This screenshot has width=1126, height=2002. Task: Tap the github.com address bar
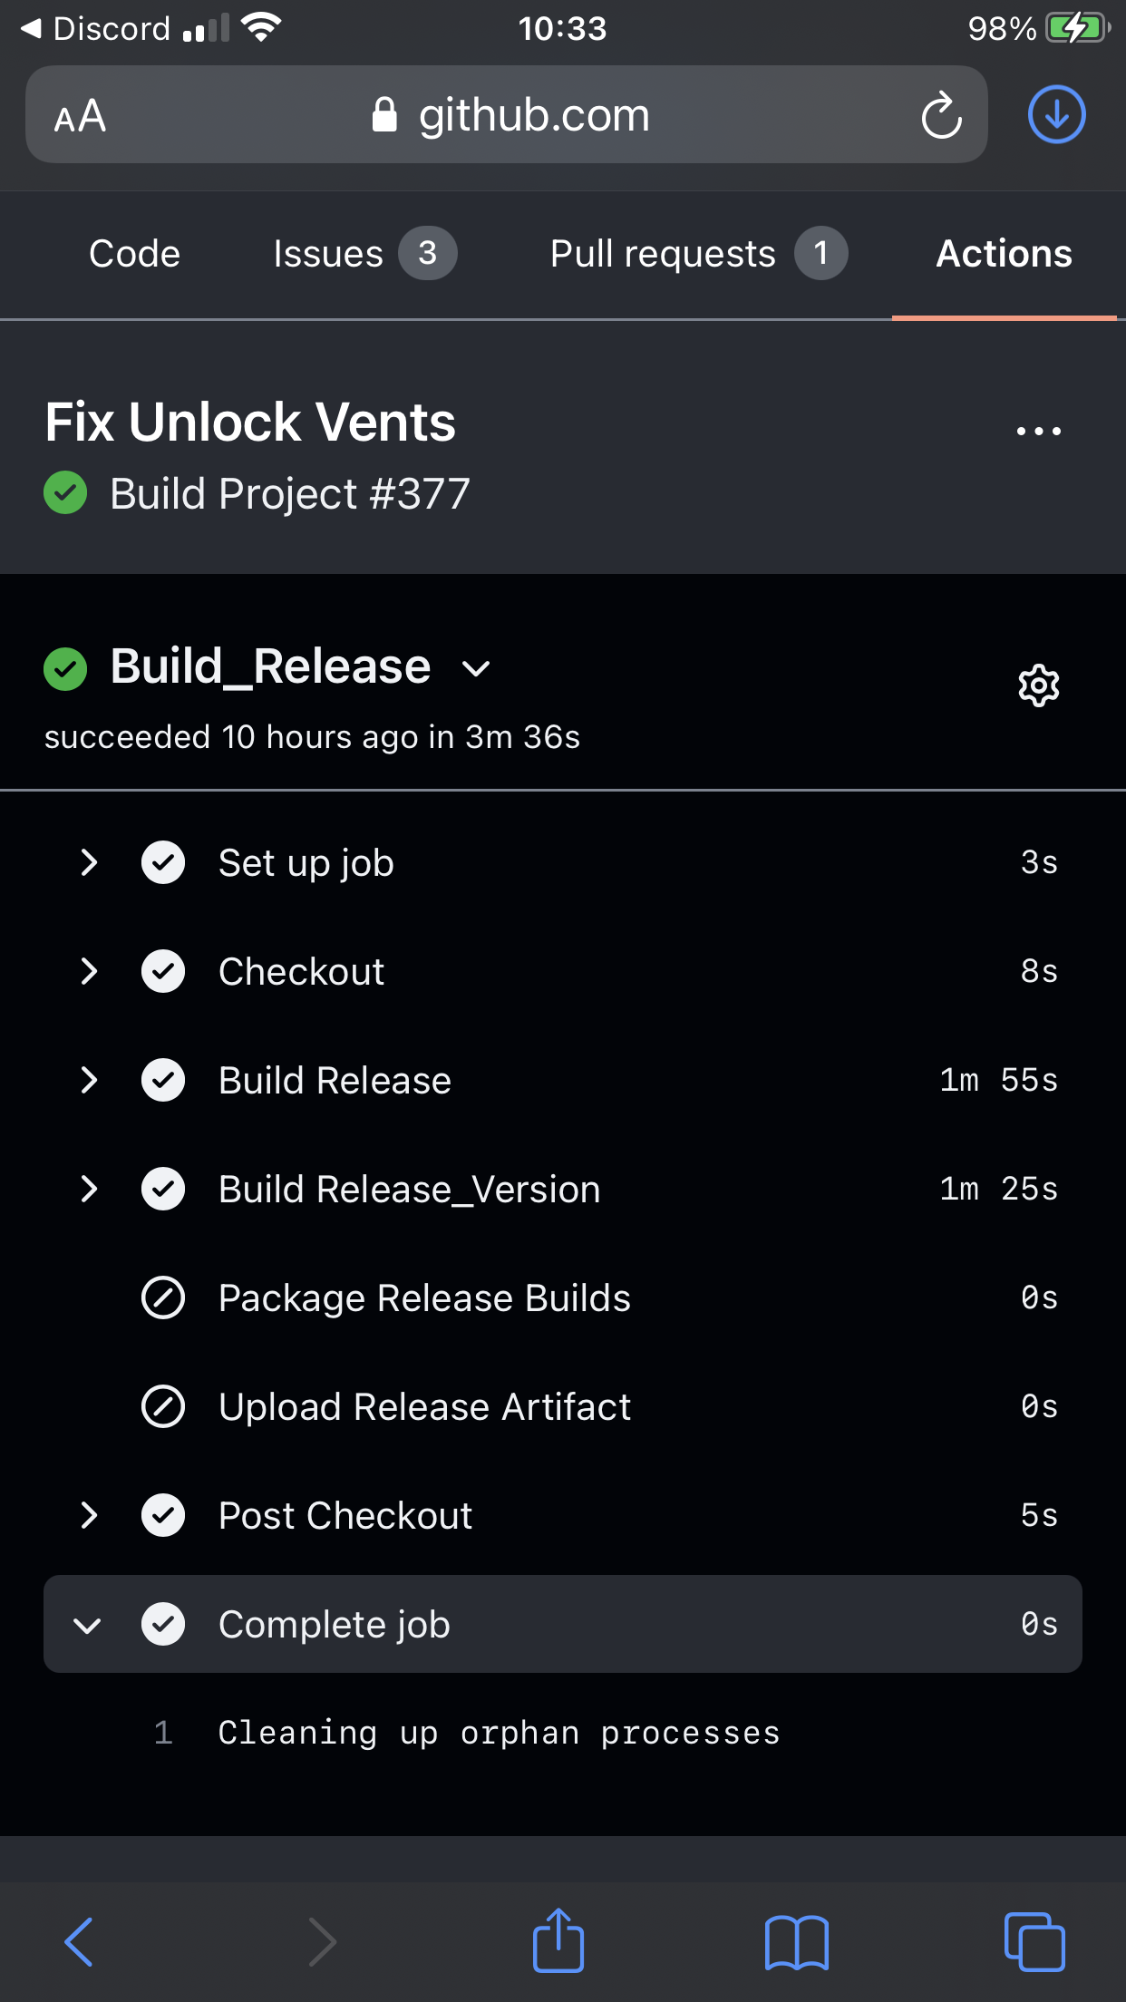pyautogui.click(x=533, y=114)
